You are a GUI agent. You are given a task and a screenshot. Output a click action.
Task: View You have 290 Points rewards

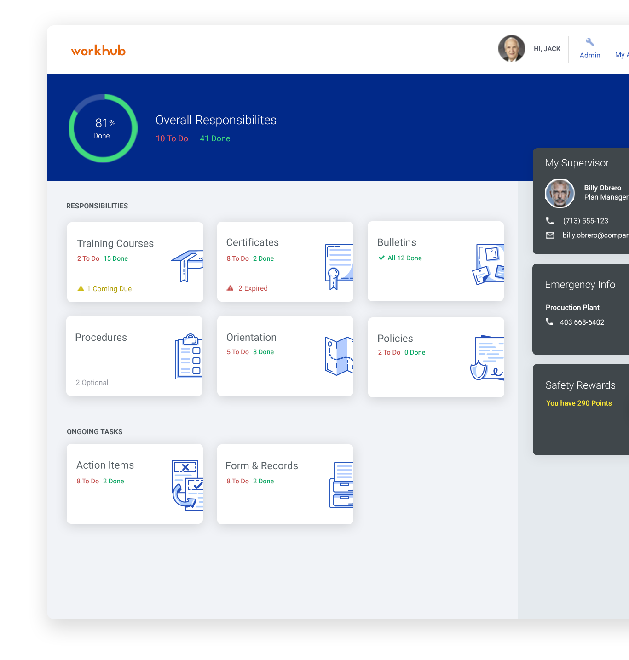click(x=579, y=403)
